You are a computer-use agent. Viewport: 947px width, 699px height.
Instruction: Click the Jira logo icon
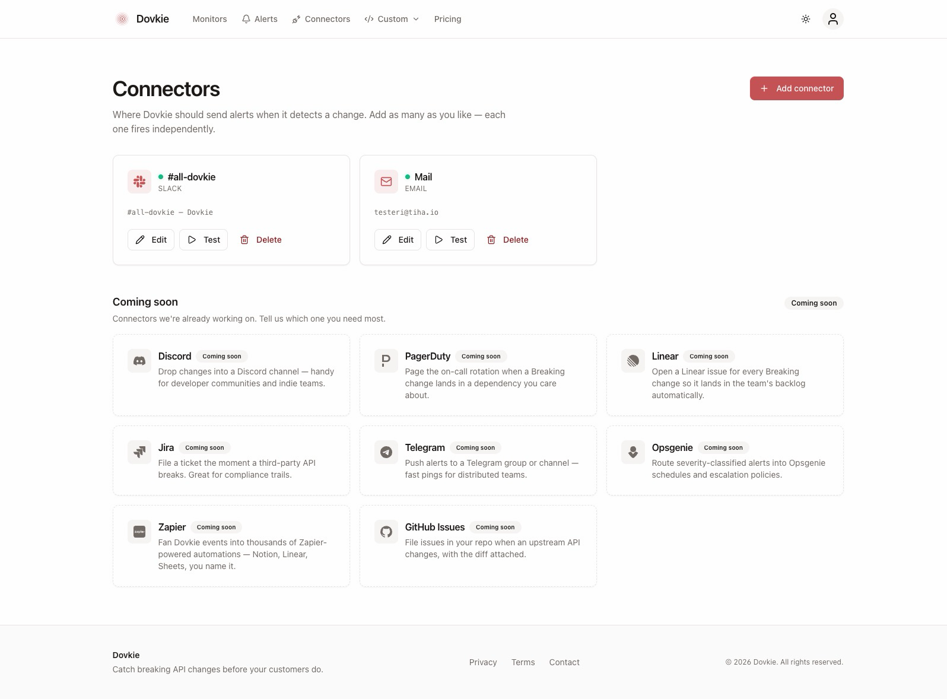tap(139, 452)
